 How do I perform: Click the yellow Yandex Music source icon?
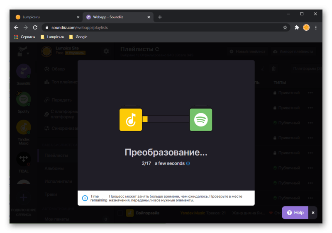tap(131, 120)
